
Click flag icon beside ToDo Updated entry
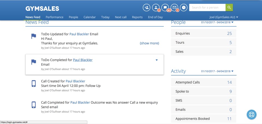tap(34, 36)
